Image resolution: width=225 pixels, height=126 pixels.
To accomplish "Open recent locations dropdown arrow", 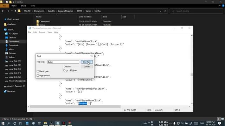I will click(12, 11).
